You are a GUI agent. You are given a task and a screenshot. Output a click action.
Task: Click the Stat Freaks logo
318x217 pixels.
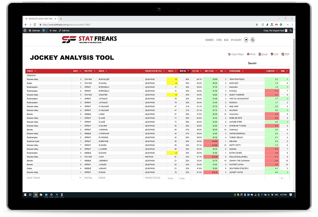coord(89,39)
